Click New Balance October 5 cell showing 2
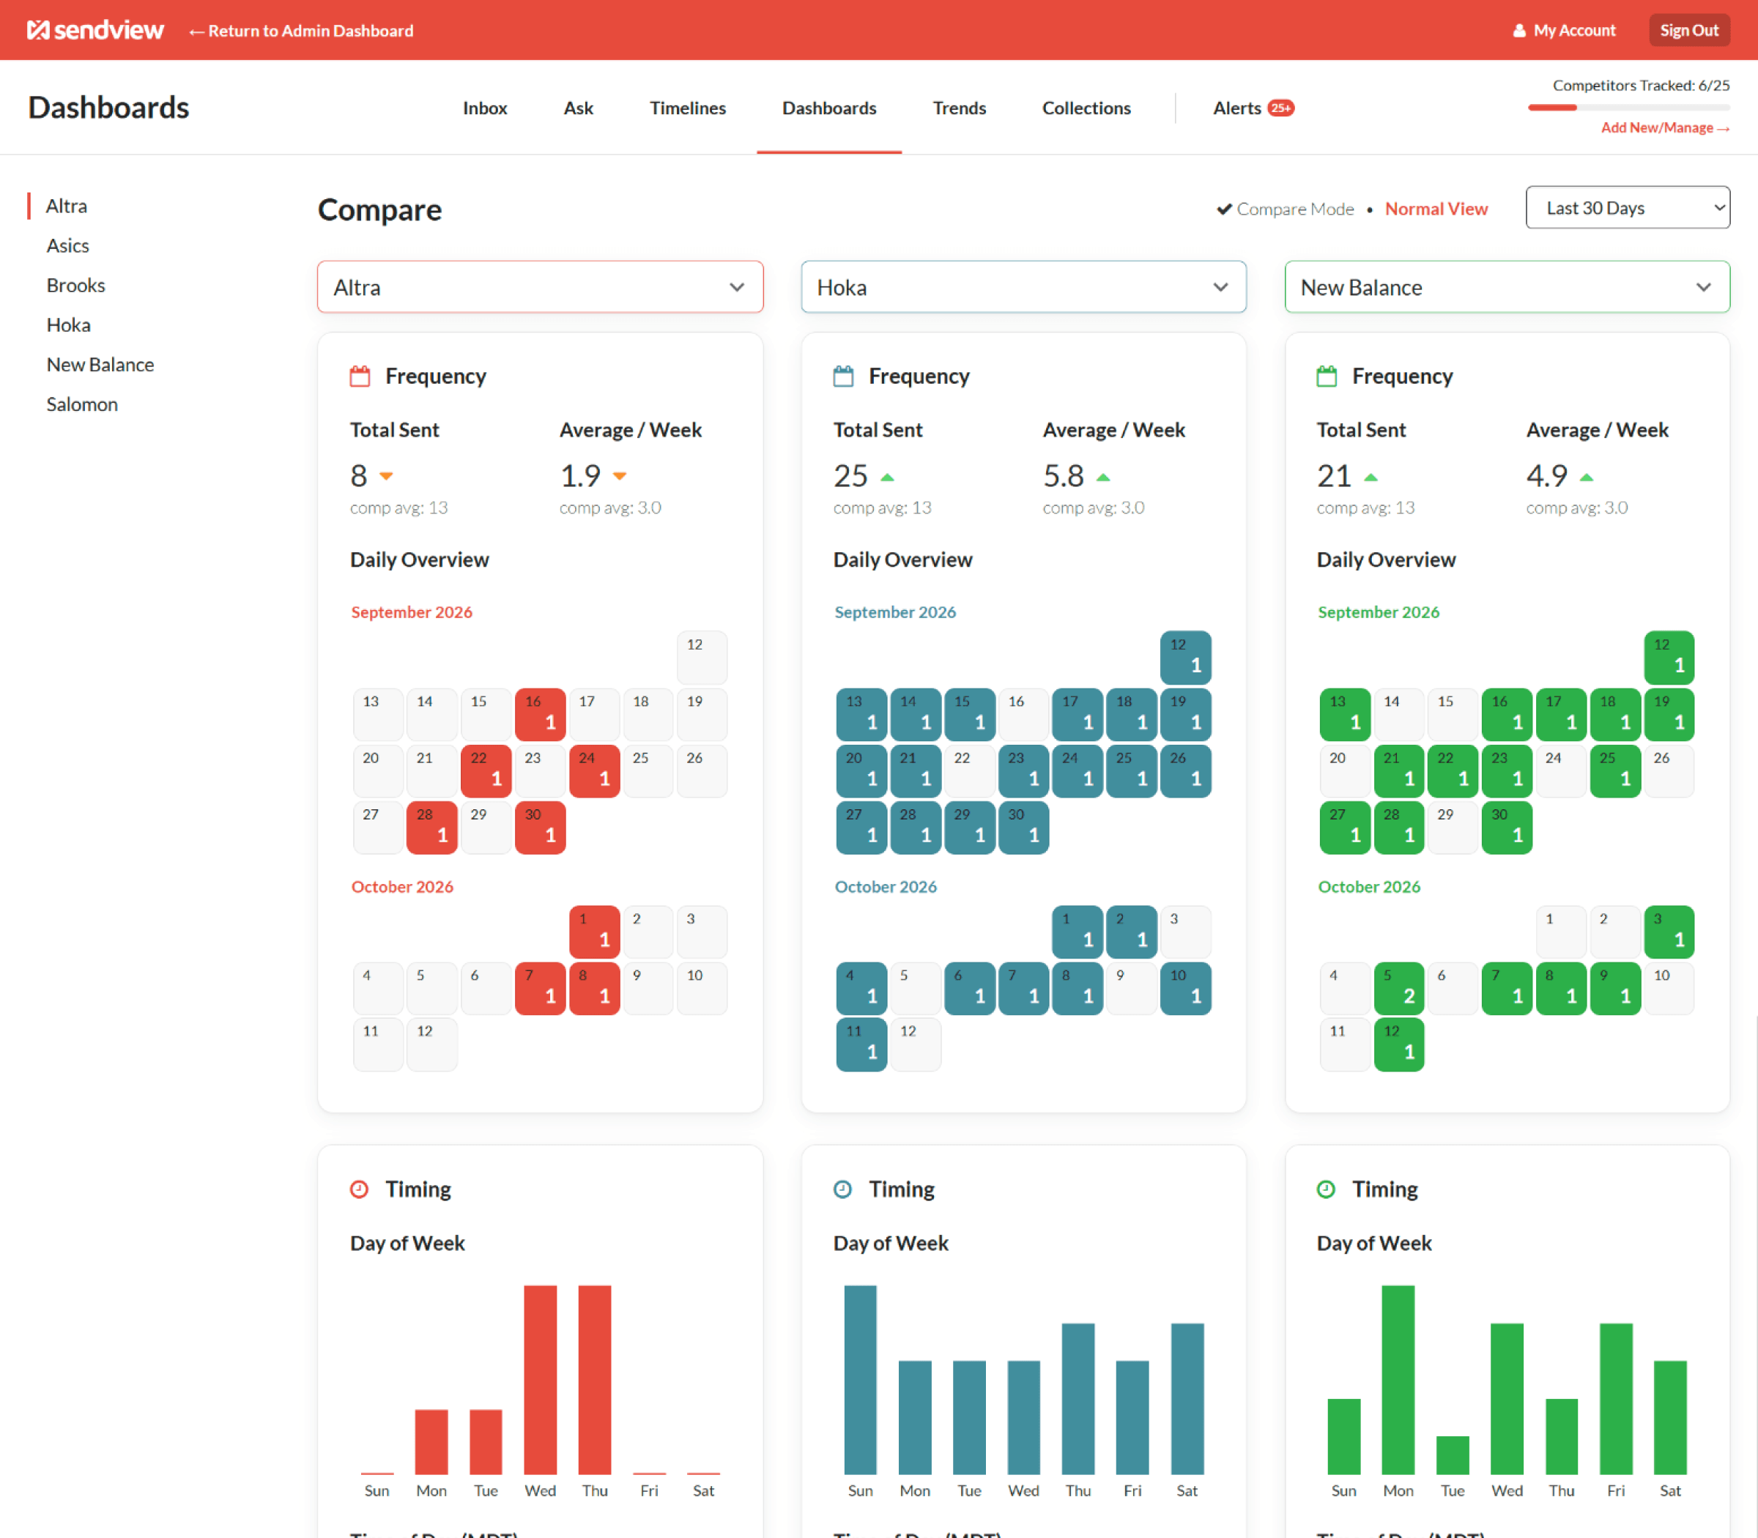This screenshot has width=1758, height=1538. (1398, 988)
